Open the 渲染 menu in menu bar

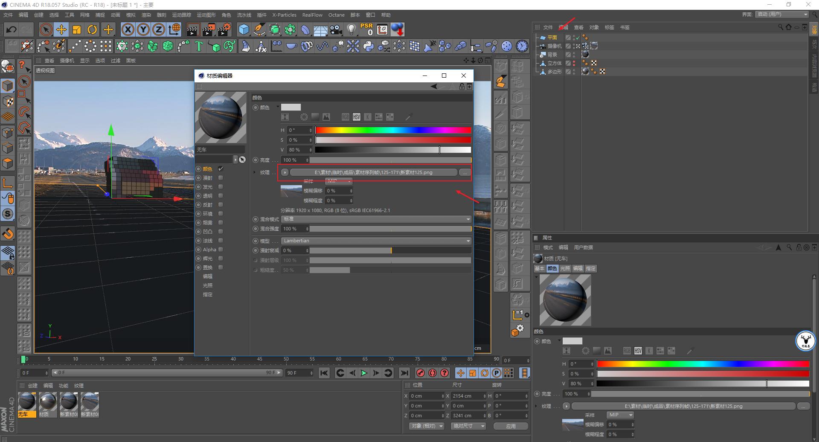(146, 15)
